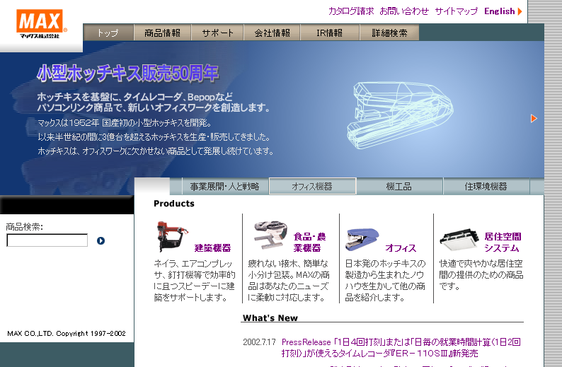Click the wireframe stapler banner image
The height and width of the screenshot is (367, 562).
click(400, 115)
